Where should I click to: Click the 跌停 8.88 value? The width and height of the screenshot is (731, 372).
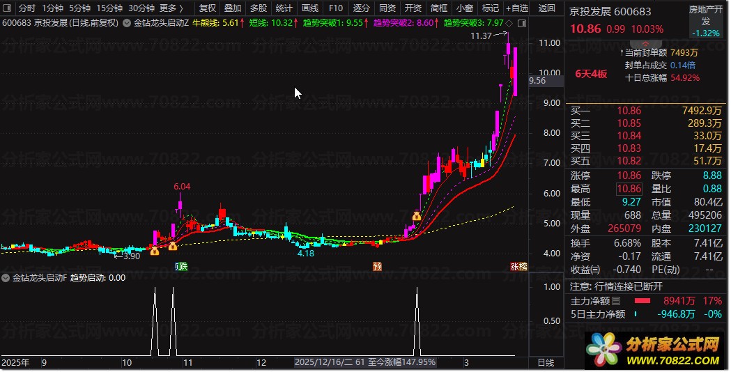pos(712,176)
